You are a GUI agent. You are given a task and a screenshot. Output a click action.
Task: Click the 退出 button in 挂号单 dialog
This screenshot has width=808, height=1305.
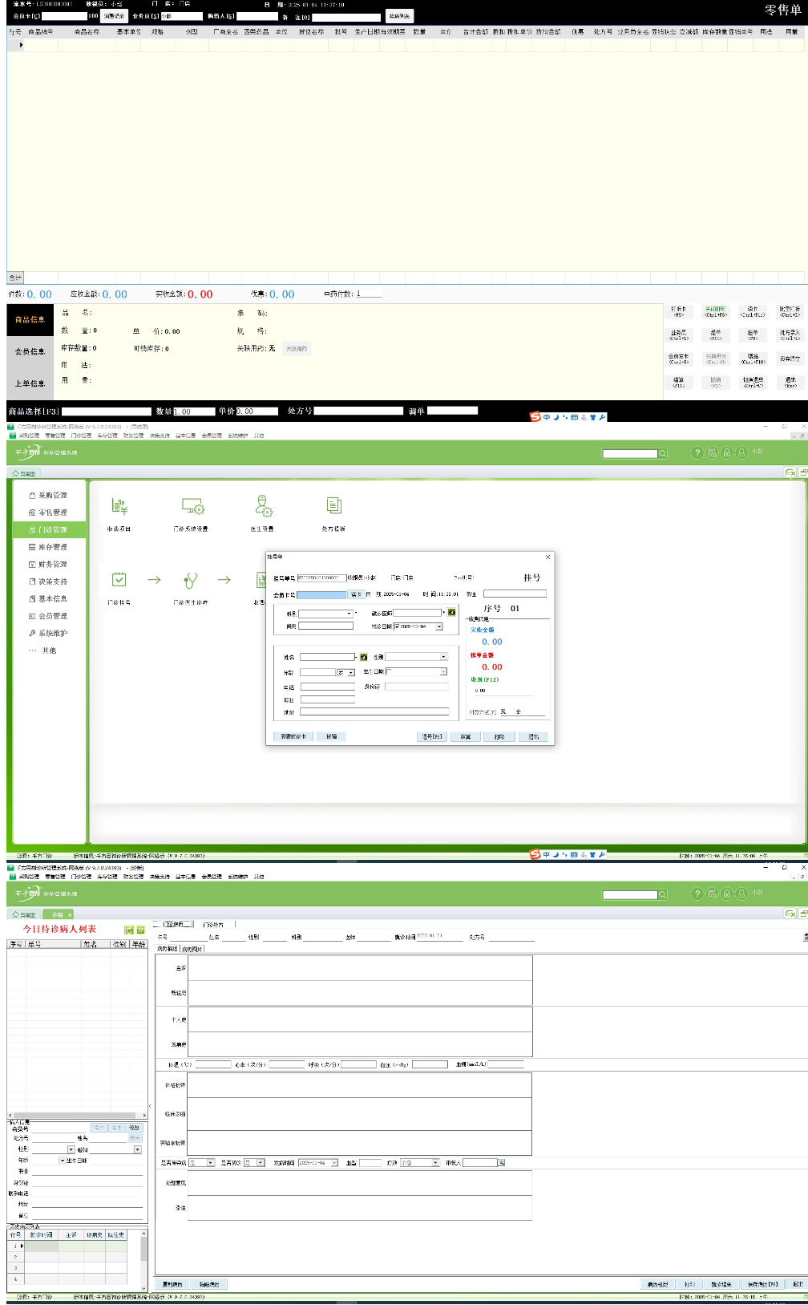[533, 736]
